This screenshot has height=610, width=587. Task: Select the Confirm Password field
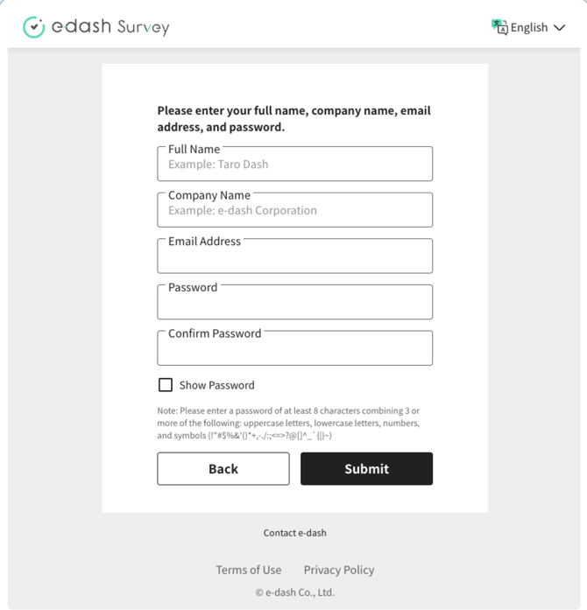pyautogui.click(x=294, y=349)
